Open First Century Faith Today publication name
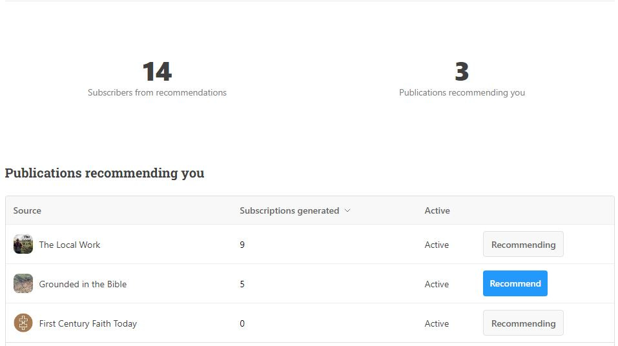 88,323
